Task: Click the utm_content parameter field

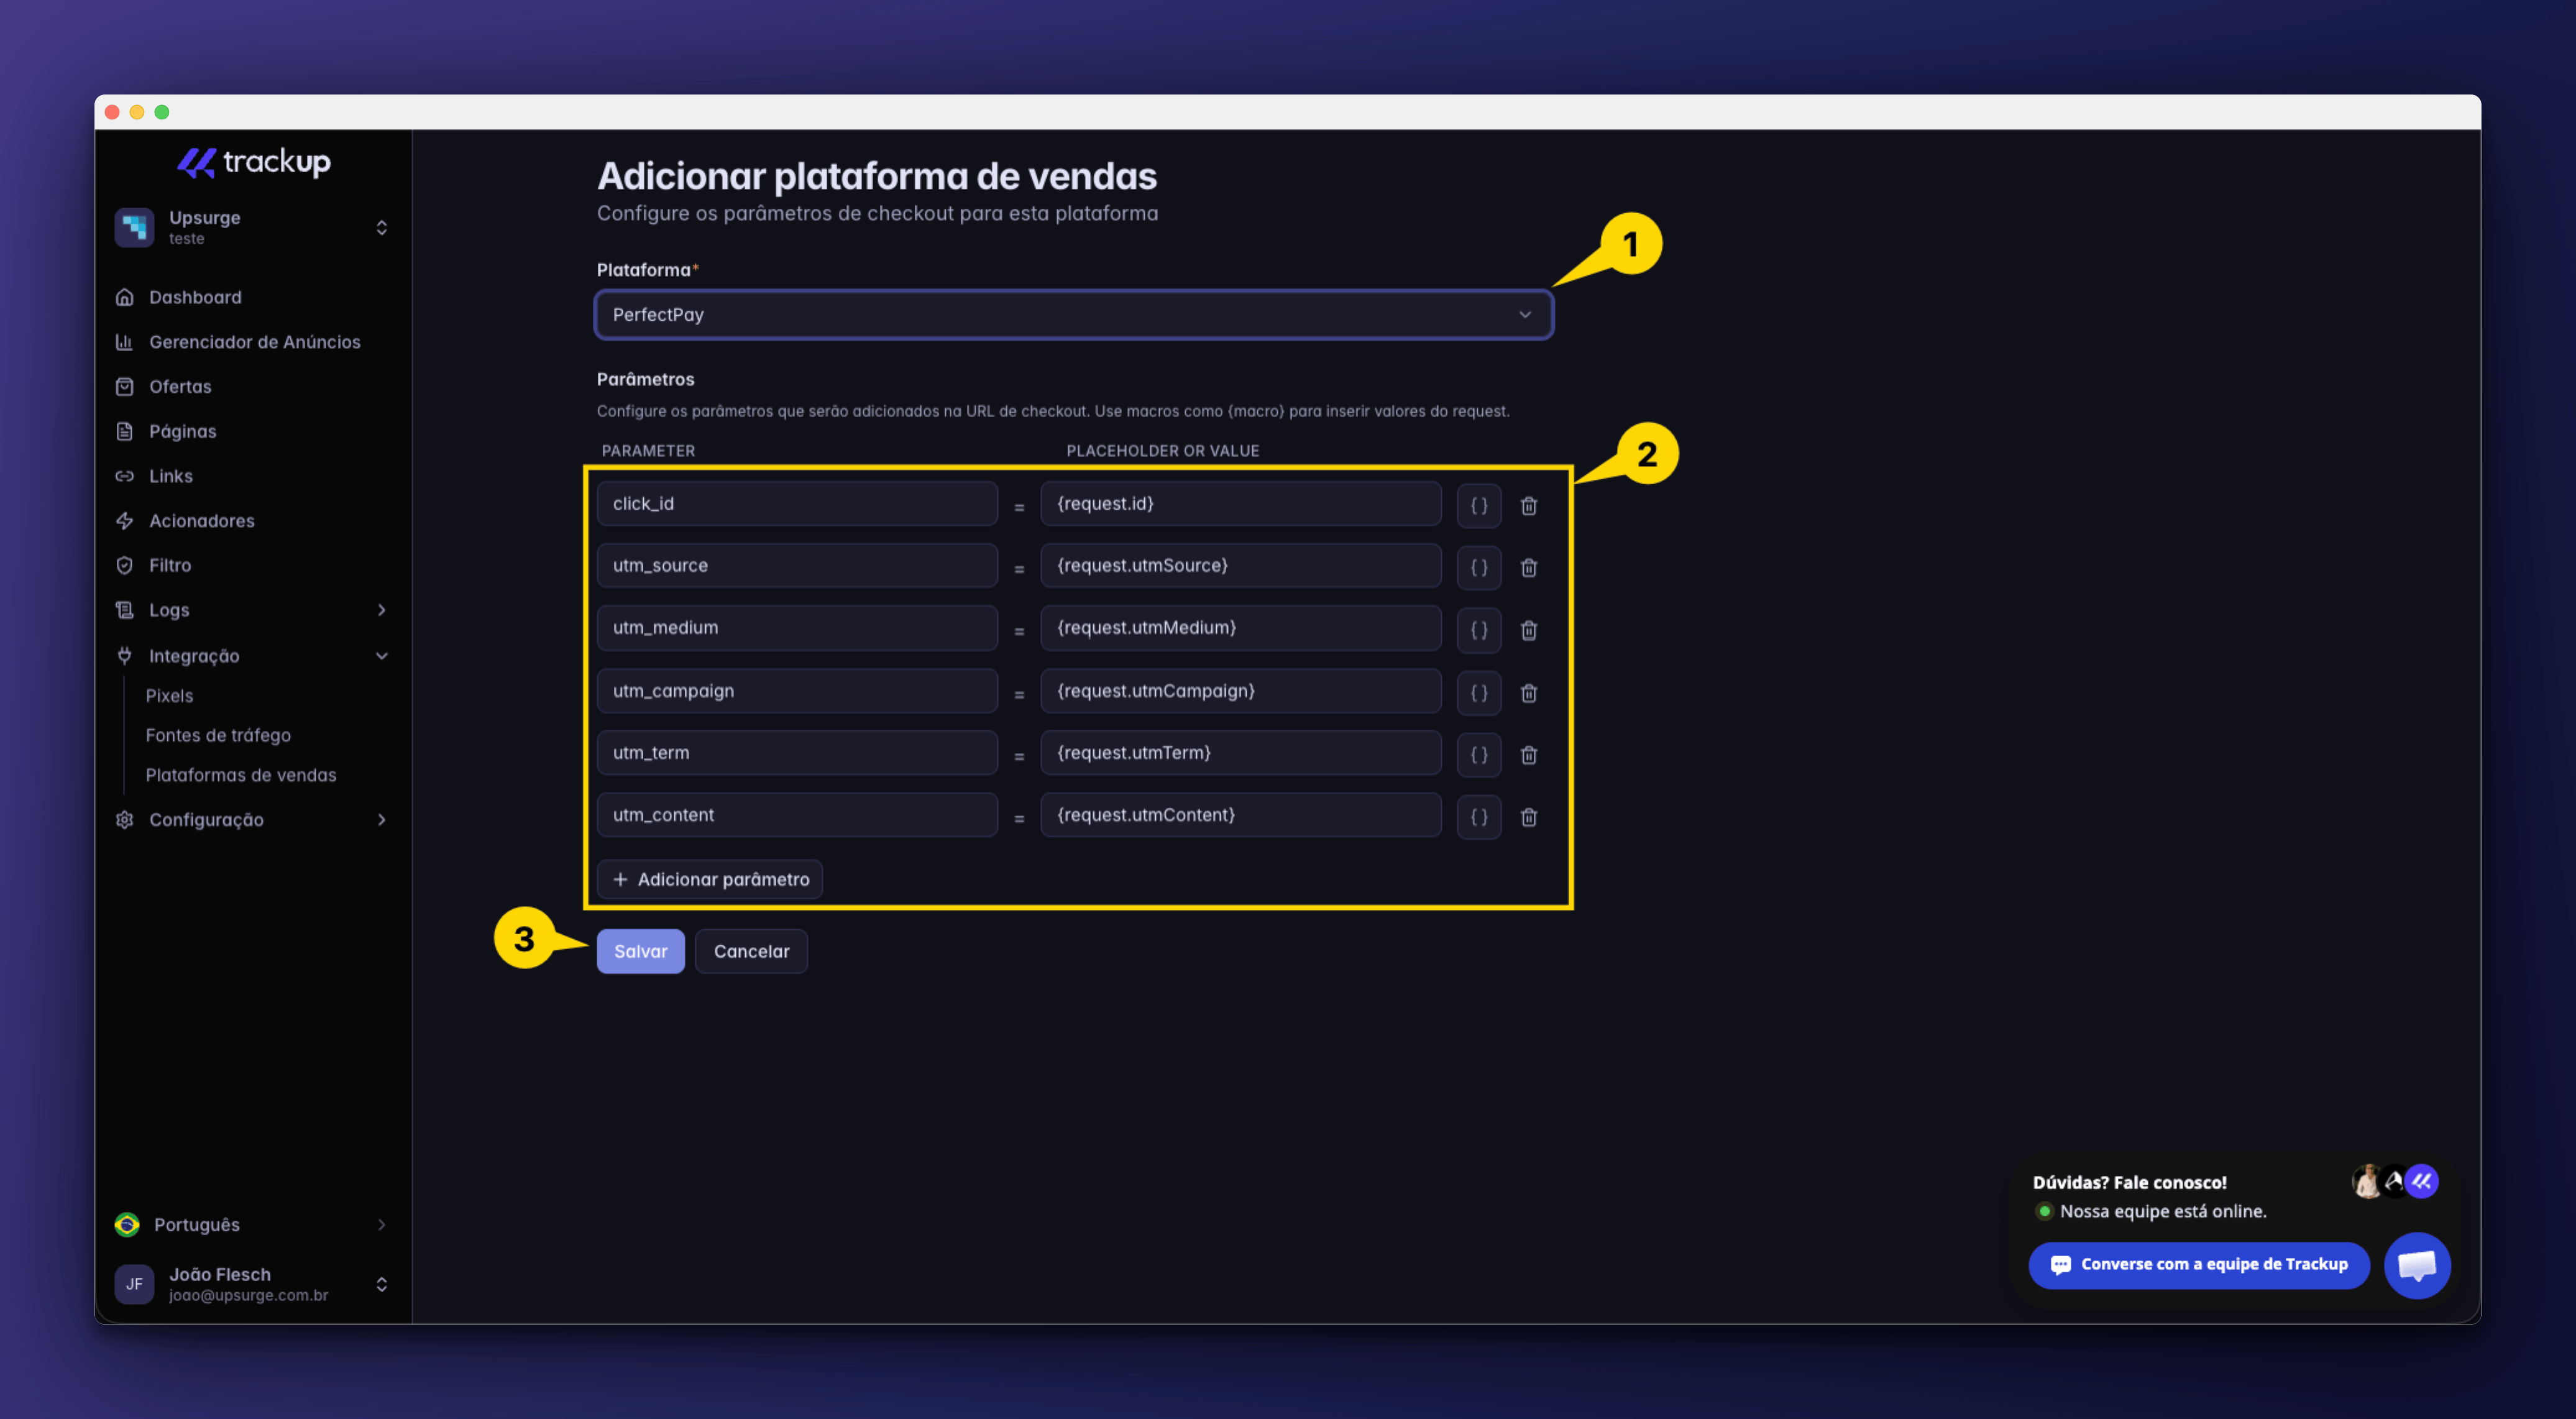Action: (797, 815)
